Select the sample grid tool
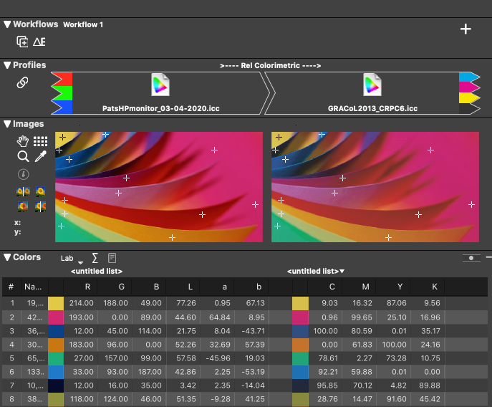The height and width of the screenshot is (407, 492). pos(40,141)
